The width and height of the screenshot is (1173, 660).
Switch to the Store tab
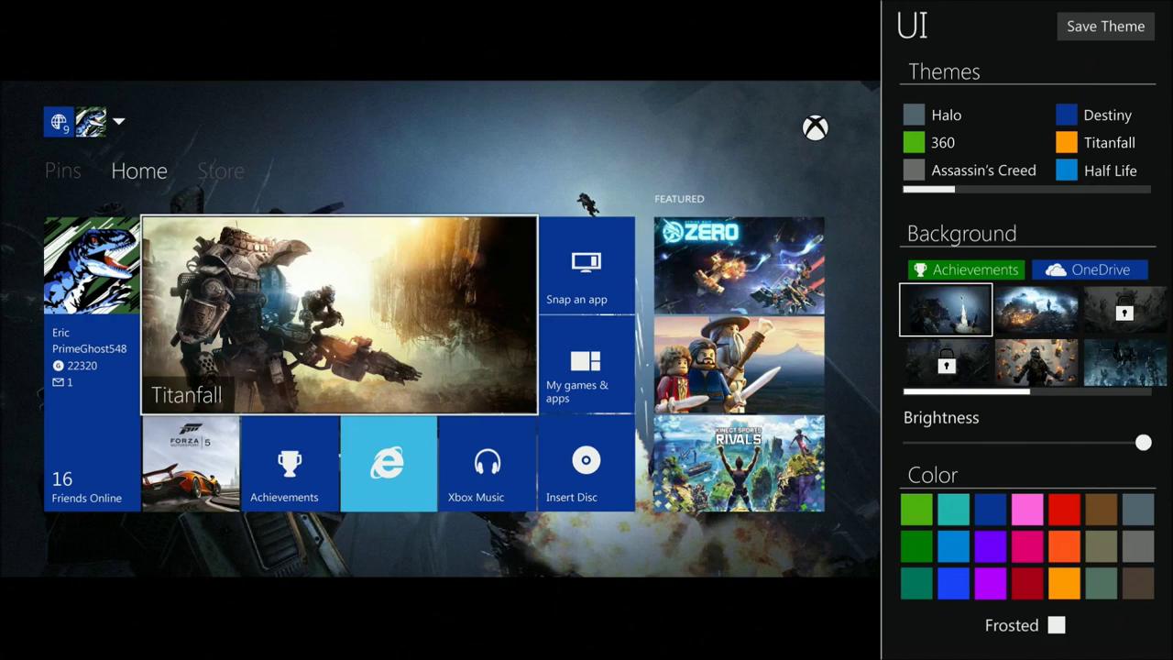[220, 170]
